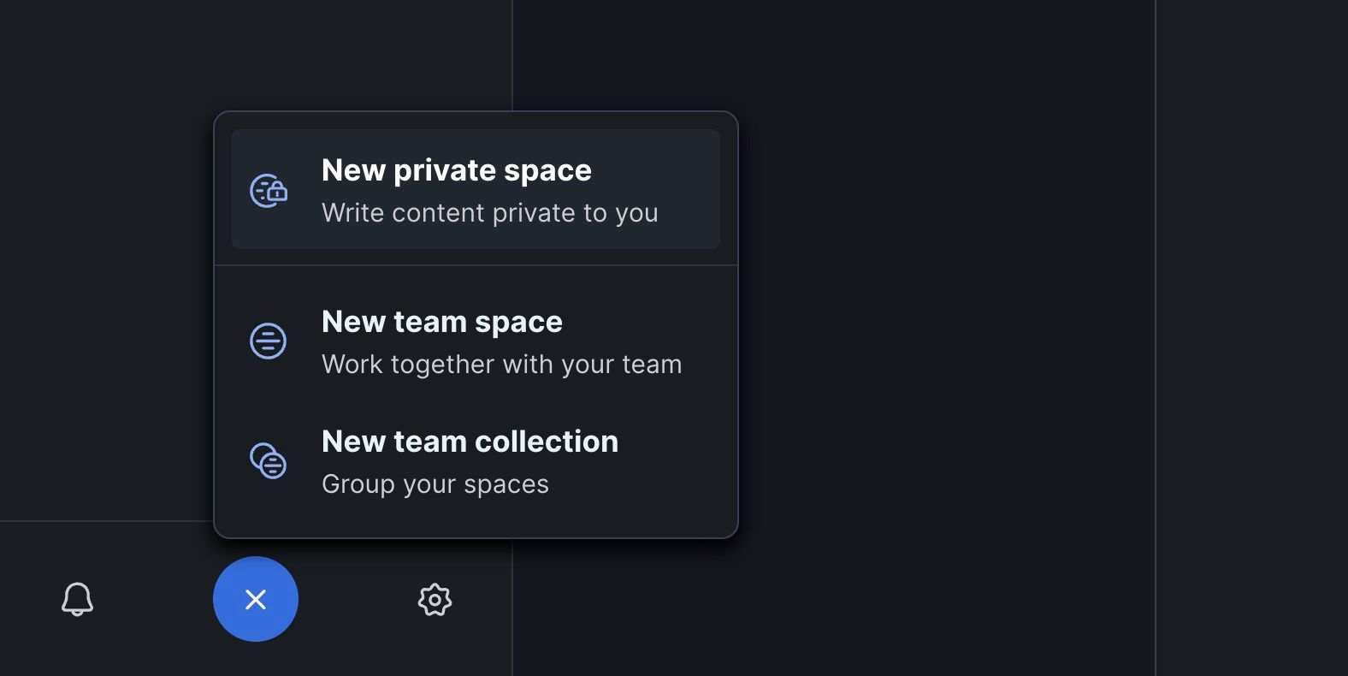Click the private space lock icon
Image resolution: width=1348 pixels, height=676 pixels.
click(269, 191)
